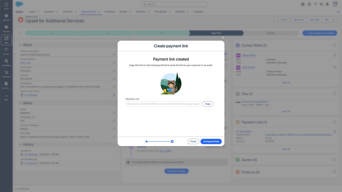The width and height of the screenshot is (342, 192).
Task: Open Home from the left sidebar
Action: tap(6, 6)
